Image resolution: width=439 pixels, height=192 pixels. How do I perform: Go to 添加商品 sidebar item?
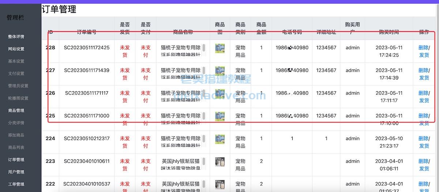coord(16,135)
